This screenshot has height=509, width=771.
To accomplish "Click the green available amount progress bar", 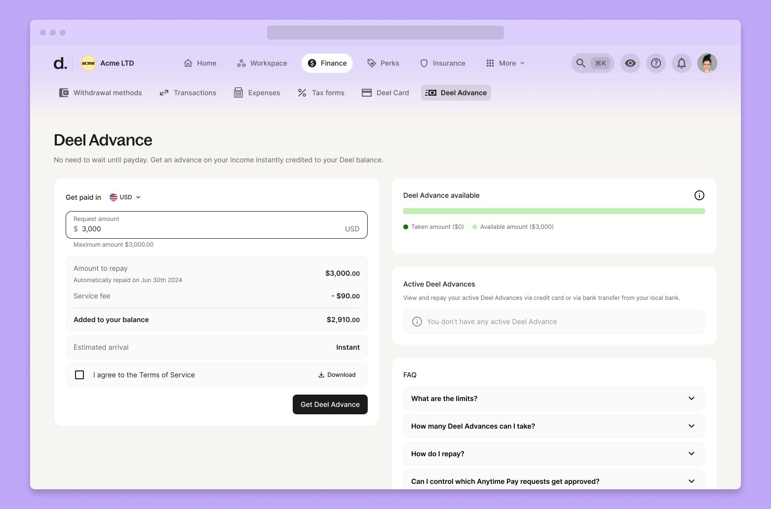I will tap(554, 211).
